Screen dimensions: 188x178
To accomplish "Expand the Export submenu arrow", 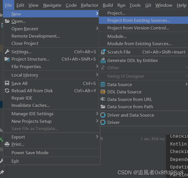I will pos(97,137).
